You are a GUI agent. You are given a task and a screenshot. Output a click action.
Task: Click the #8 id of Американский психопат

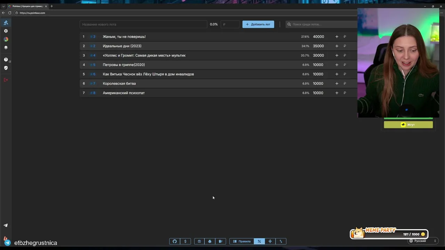(93, 93)
